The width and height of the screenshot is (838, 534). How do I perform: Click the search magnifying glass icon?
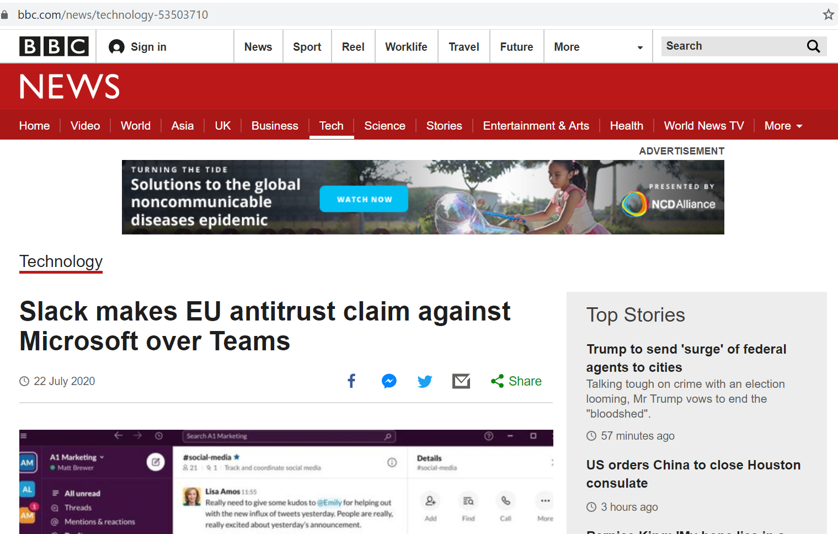[x=813, y=46]
